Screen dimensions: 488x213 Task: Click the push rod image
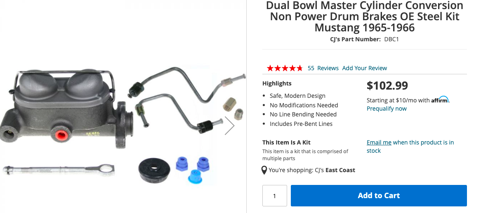tap(59, 170)
